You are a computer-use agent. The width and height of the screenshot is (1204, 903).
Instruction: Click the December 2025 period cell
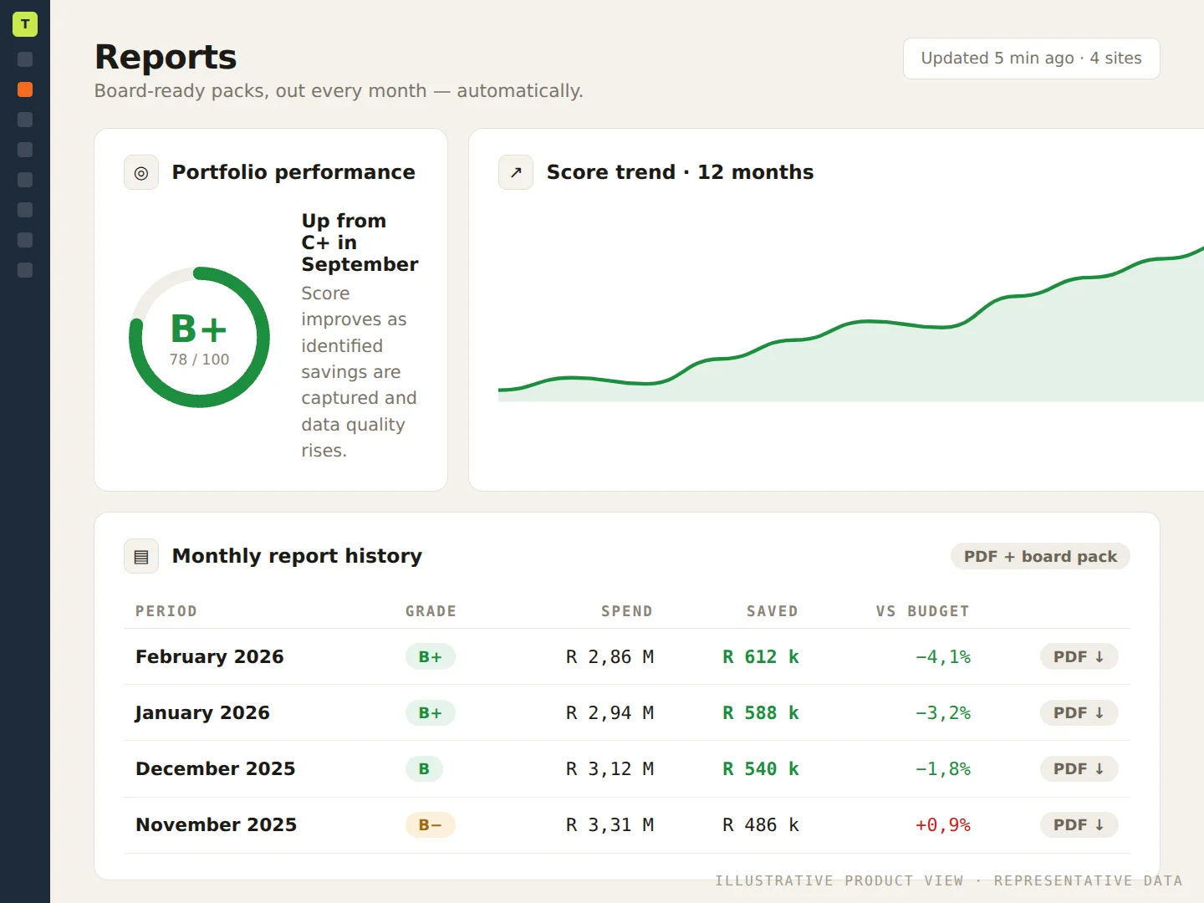(216, 768)
